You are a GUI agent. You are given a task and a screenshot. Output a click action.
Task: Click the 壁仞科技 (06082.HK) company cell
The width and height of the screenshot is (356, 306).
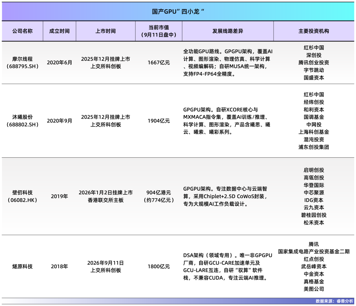coord(22,196)
